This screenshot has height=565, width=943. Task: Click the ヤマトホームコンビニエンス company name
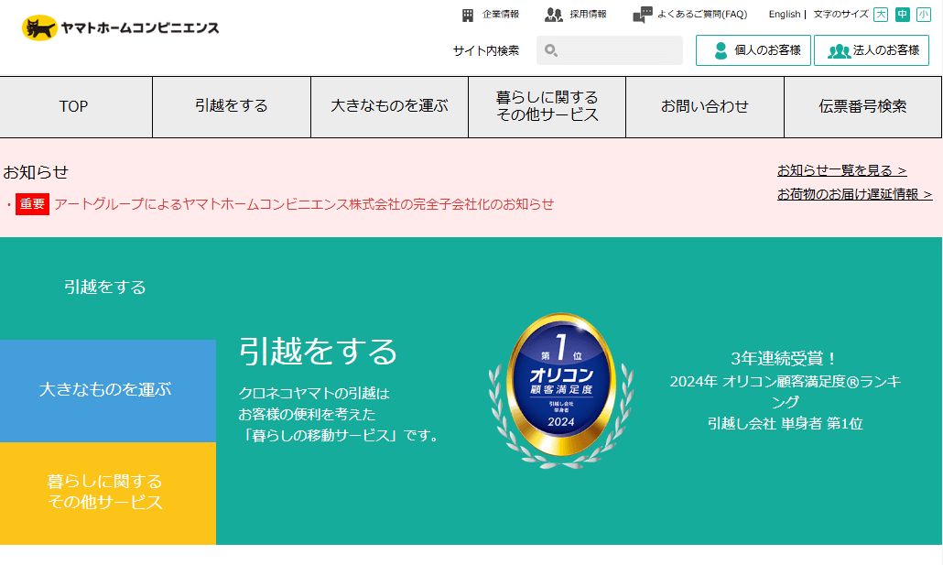140,28
